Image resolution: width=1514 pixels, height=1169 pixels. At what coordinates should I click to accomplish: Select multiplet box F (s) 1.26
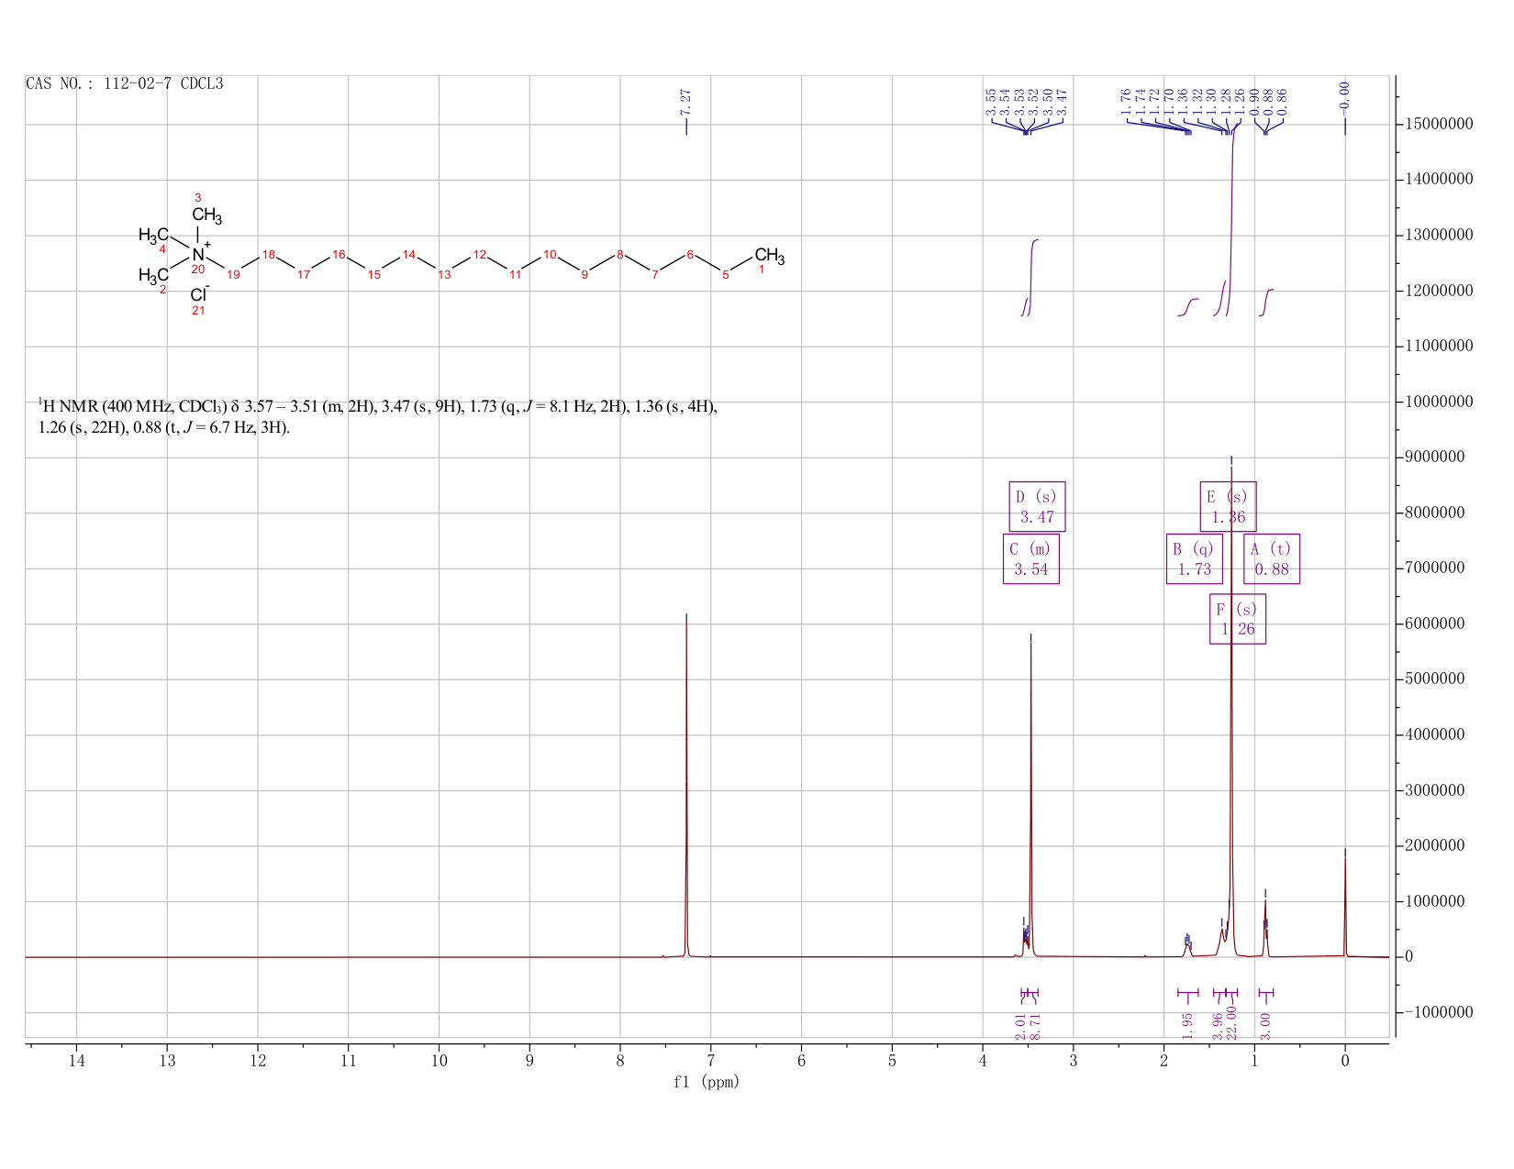tap(1238, 619)
